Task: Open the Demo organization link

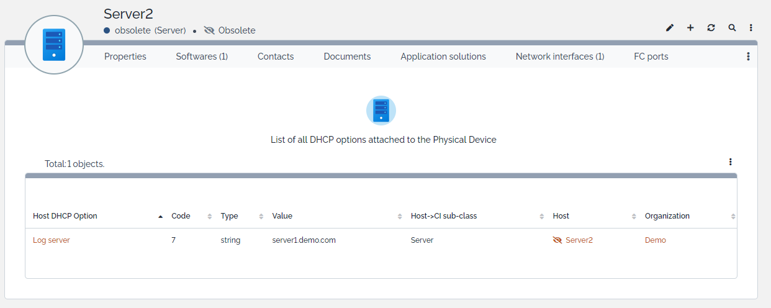Action: point(655,240)
